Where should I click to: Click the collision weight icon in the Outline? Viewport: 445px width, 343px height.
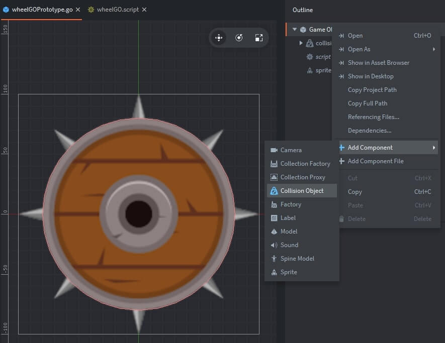click(x=309, y=43)
